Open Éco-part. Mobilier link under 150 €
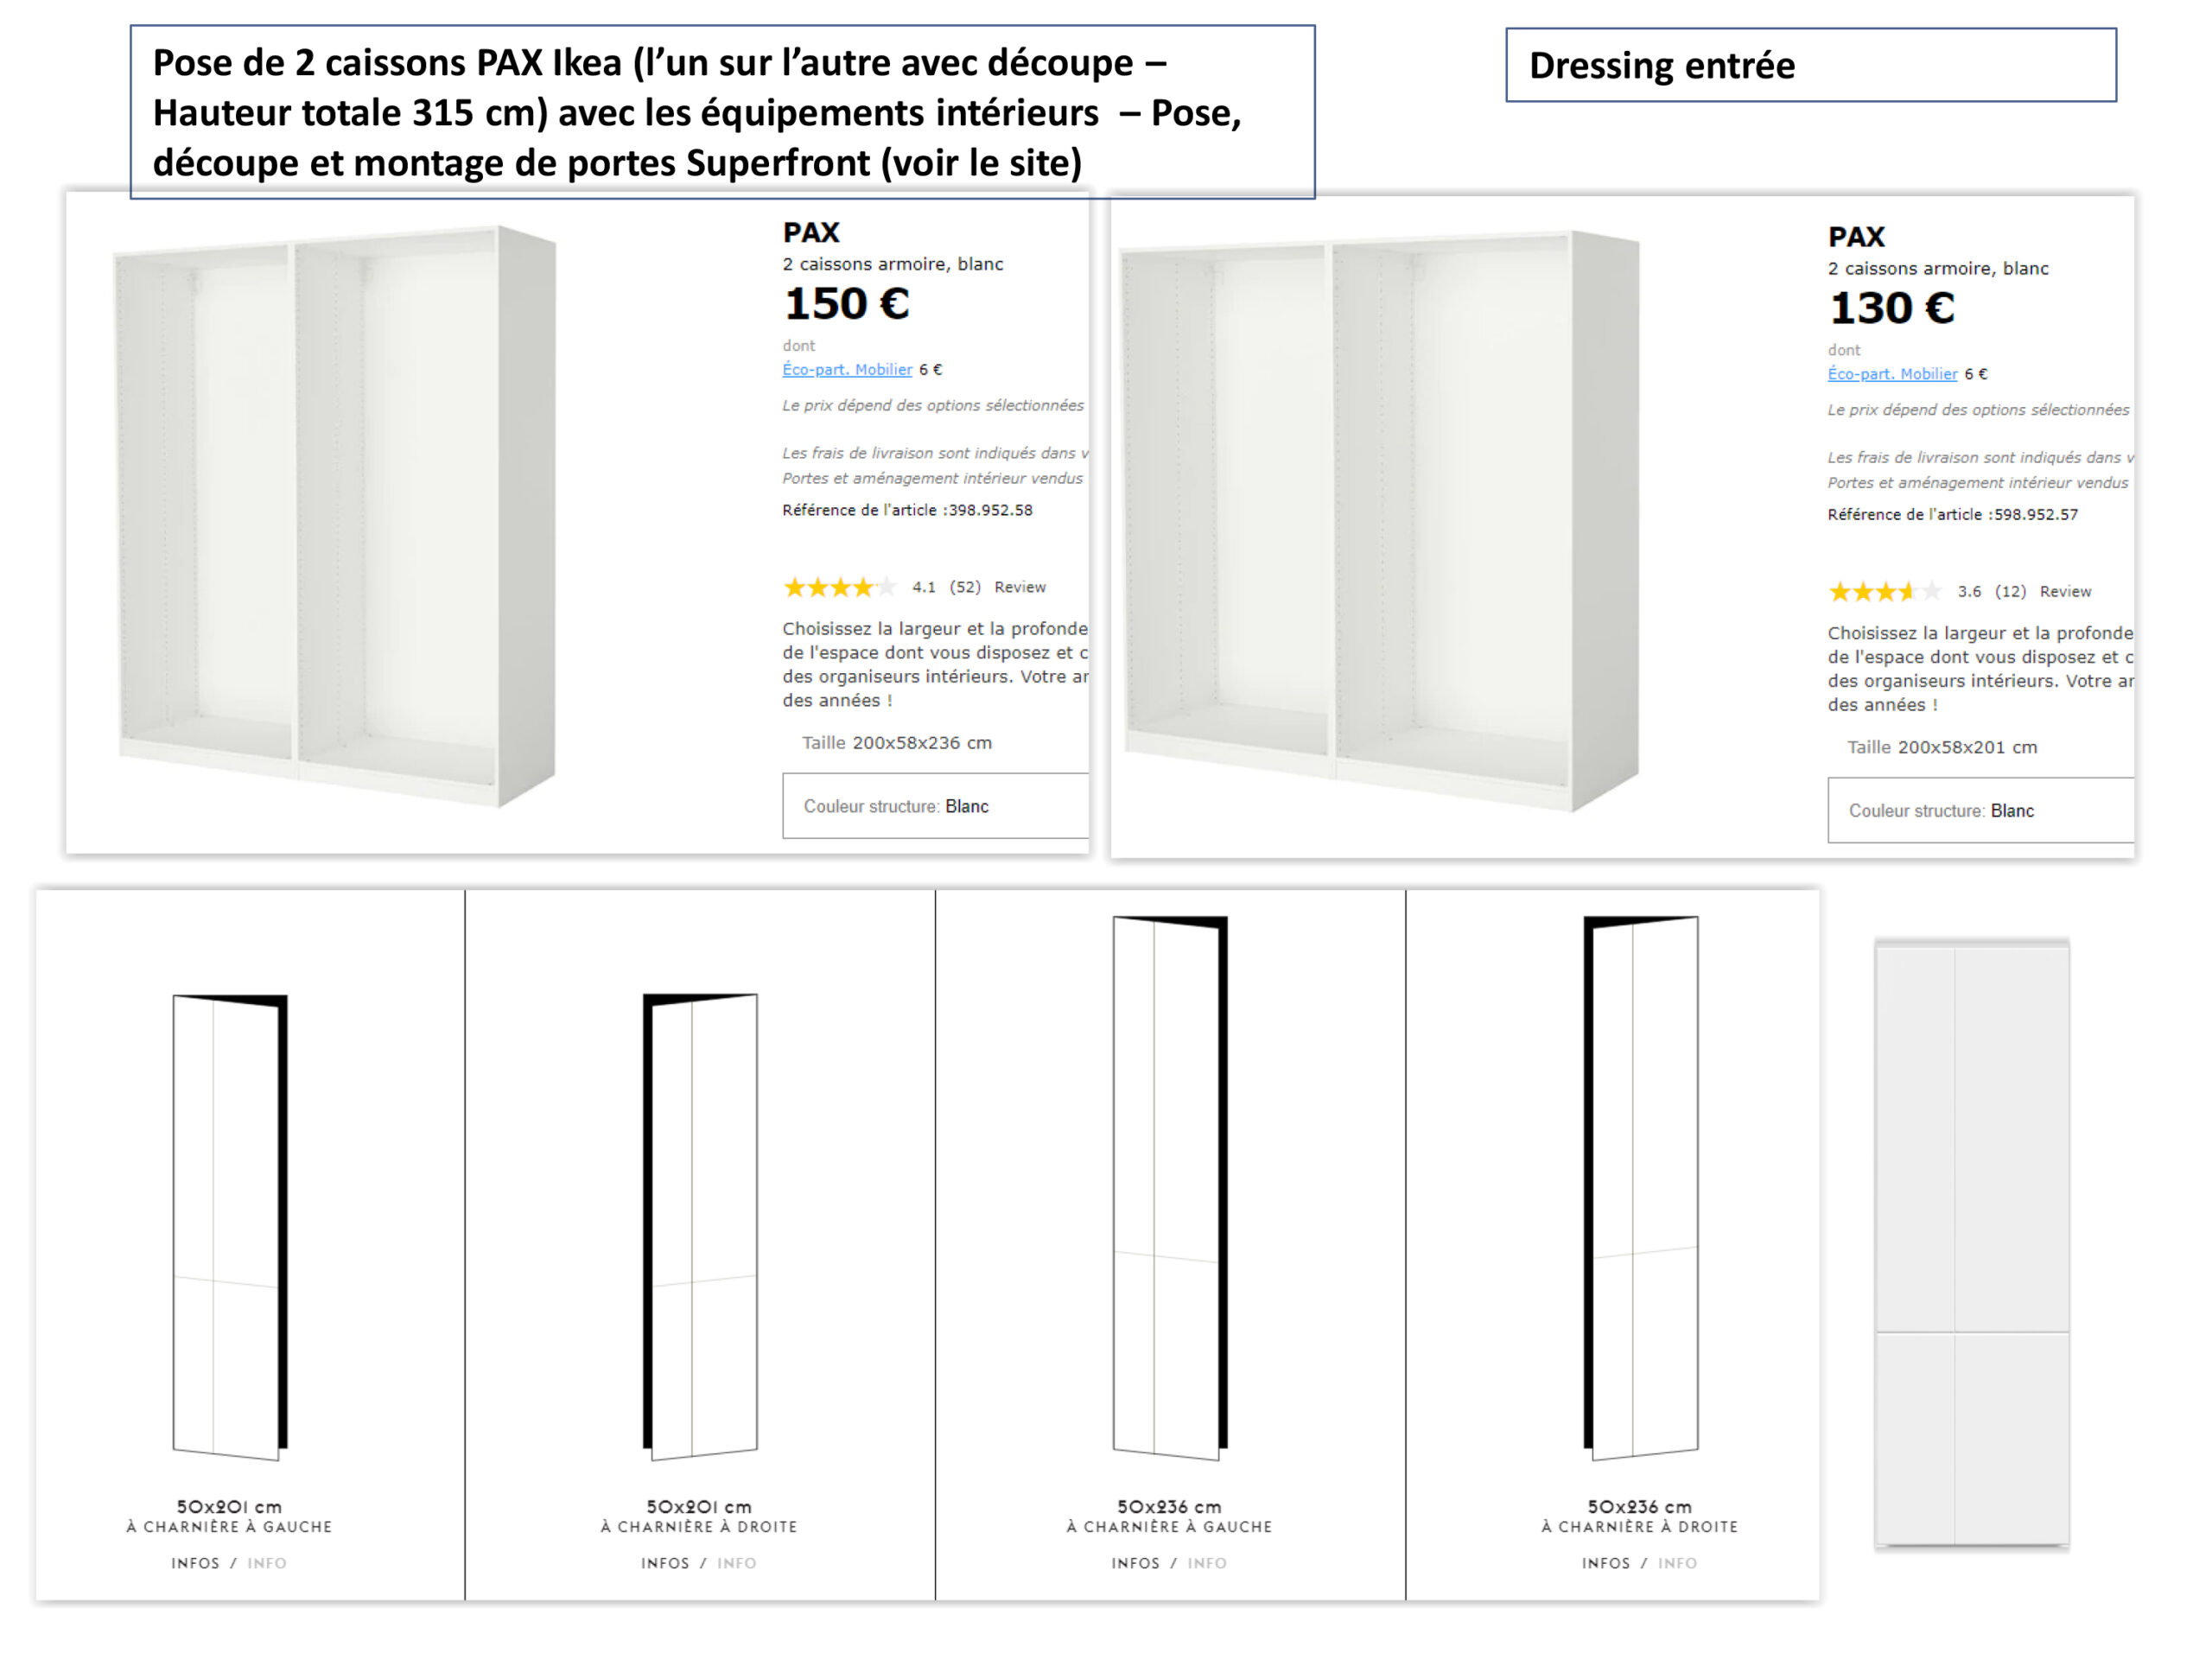The width and height of the screenshot is (2212, 1659). pyautogui.click(x=847, y=370)
